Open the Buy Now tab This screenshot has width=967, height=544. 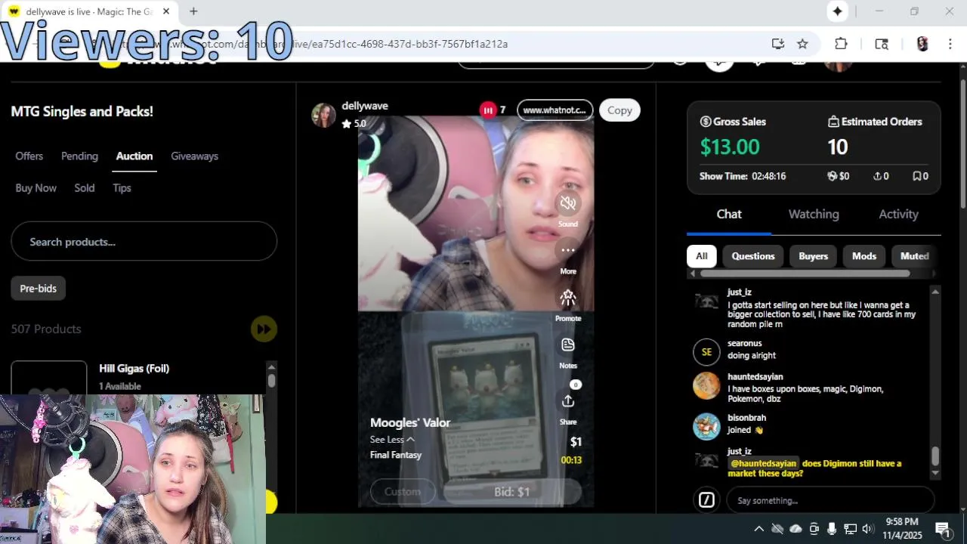(x=36, y=188)
